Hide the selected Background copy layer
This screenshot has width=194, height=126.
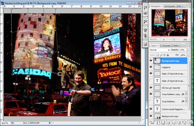coord(151,61)
